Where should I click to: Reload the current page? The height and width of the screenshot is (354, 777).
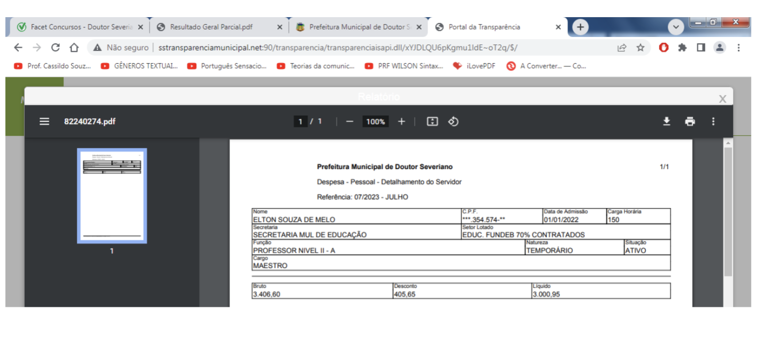[55, 48]
